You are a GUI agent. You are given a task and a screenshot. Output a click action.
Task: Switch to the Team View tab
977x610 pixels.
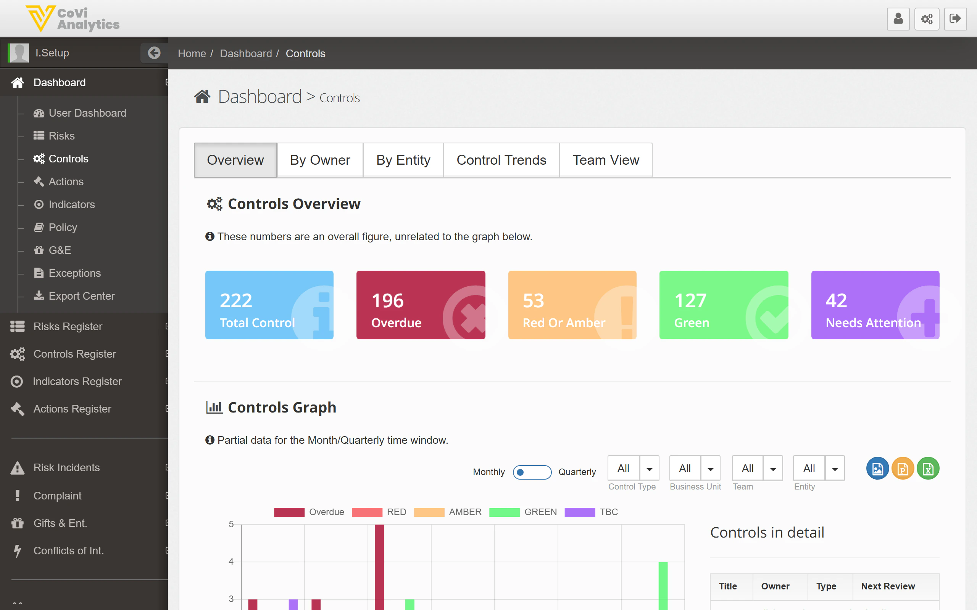tap(606, 160)
